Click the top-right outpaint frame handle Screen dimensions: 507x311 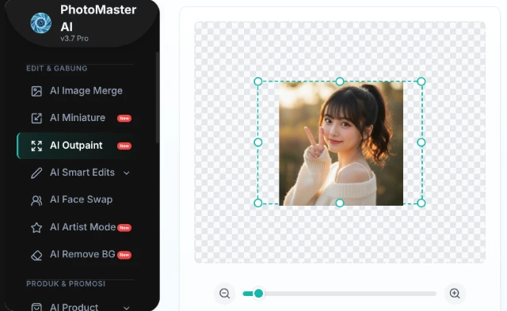coord(421,82)
